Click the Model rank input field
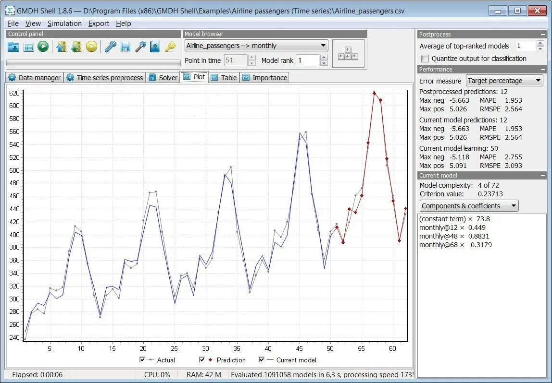This screenshot has width=552, height=383. [x=308, y=60]
